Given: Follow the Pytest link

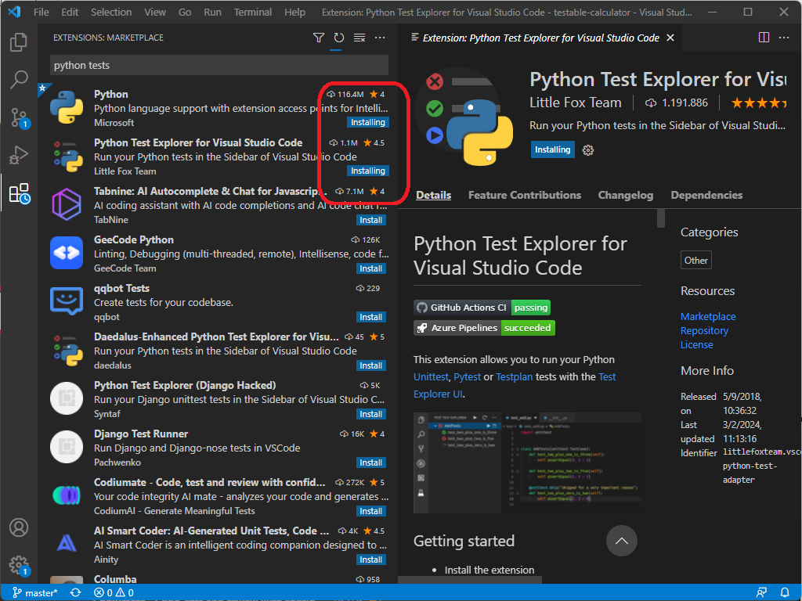Looking at the screenshot, I should point(467,376).
